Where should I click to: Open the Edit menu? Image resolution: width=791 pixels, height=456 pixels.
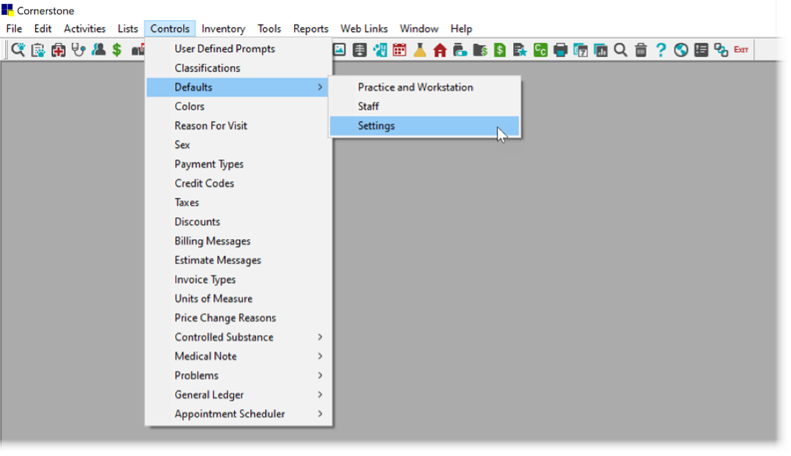[x=43, y=29]
